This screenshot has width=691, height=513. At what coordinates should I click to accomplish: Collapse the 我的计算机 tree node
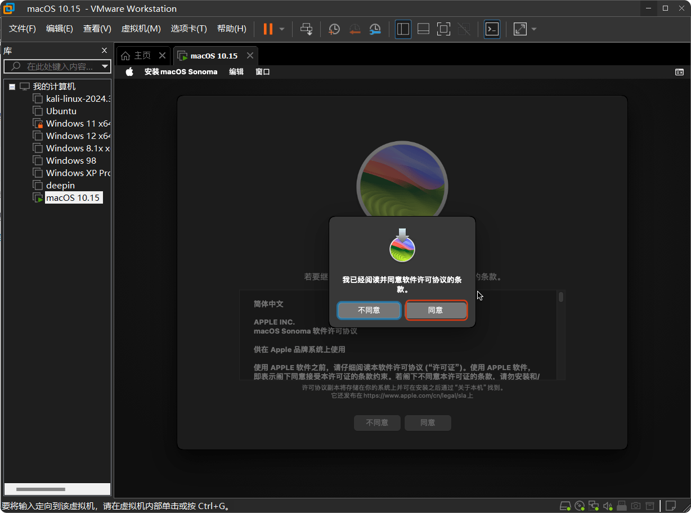(11, 85)
